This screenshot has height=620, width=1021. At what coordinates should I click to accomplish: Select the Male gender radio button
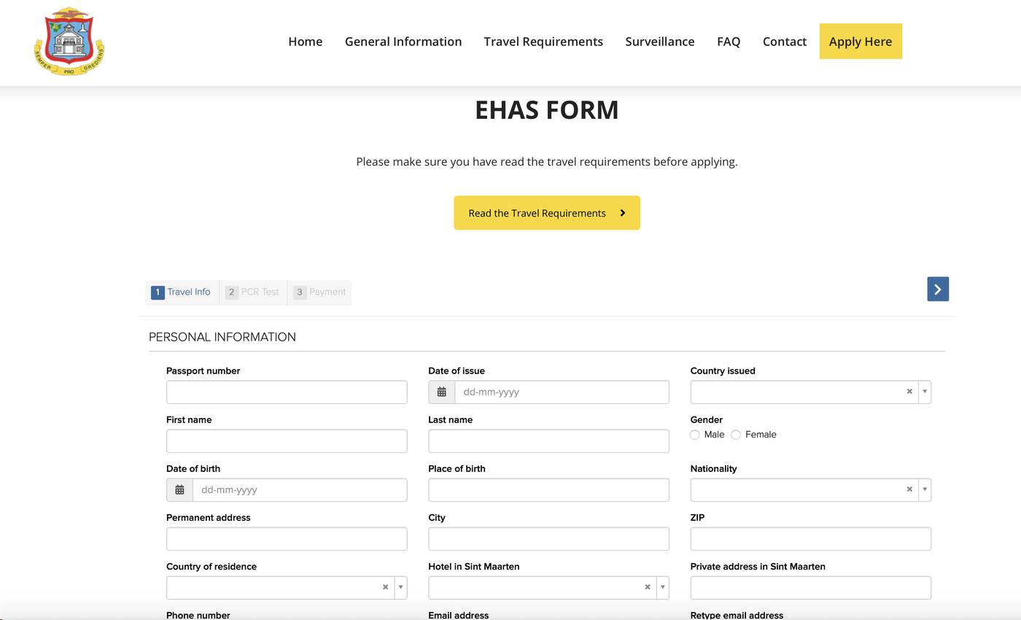click(695, 435)
